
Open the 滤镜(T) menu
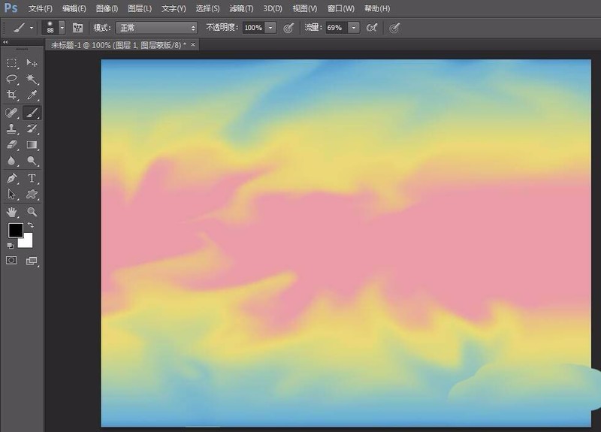(x=241, y=8)
